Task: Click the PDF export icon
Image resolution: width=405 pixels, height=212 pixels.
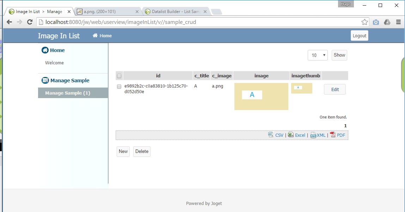Action: coord(333,135)
